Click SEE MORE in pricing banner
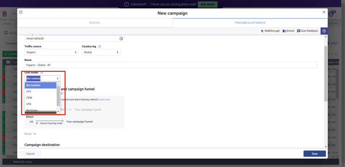The height and width of the screenshot is (167, 345). tap(207, 4)
